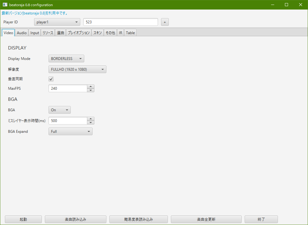The height and width of the screenshot is (225, 308).
Task: Click the 終了 exit button
Action: click(x=261, y=219)
